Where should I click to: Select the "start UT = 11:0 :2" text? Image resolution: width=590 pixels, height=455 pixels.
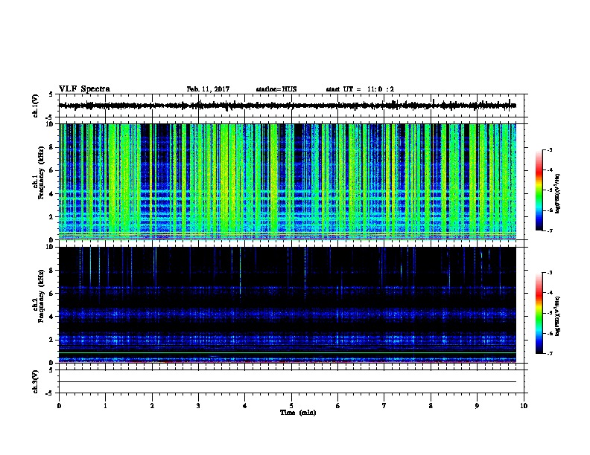(x=360, y=89)
